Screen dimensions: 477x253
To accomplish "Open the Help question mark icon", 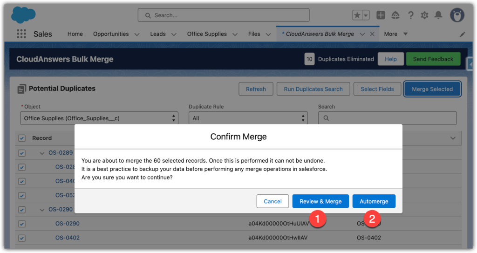I will click(x=410, y=15).
